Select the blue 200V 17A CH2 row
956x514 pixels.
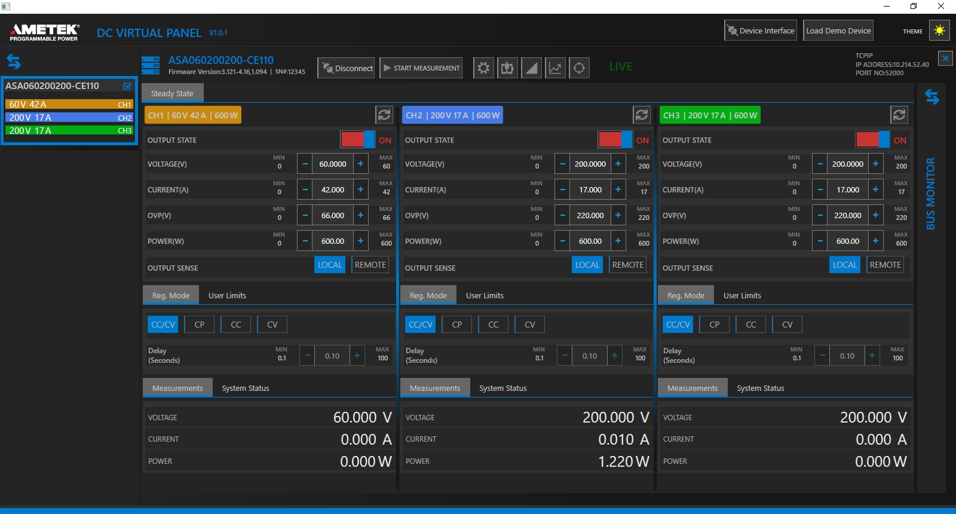coord(69,118)
